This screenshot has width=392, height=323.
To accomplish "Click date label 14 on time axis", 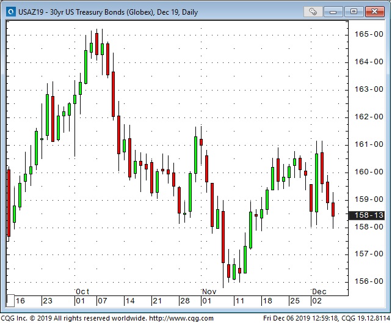I will point(129,301).
